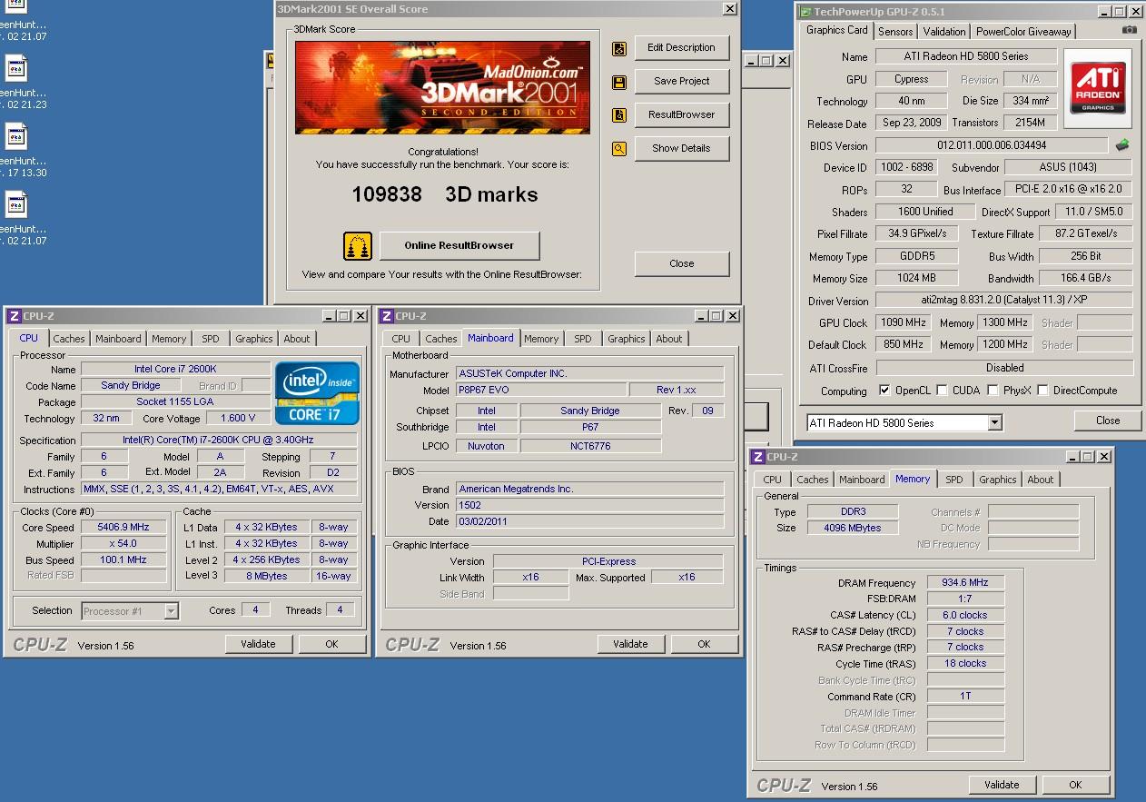Click the Save Project floppy icon
The width and height of the screenshot is (1146, 802).
[619, 82]
